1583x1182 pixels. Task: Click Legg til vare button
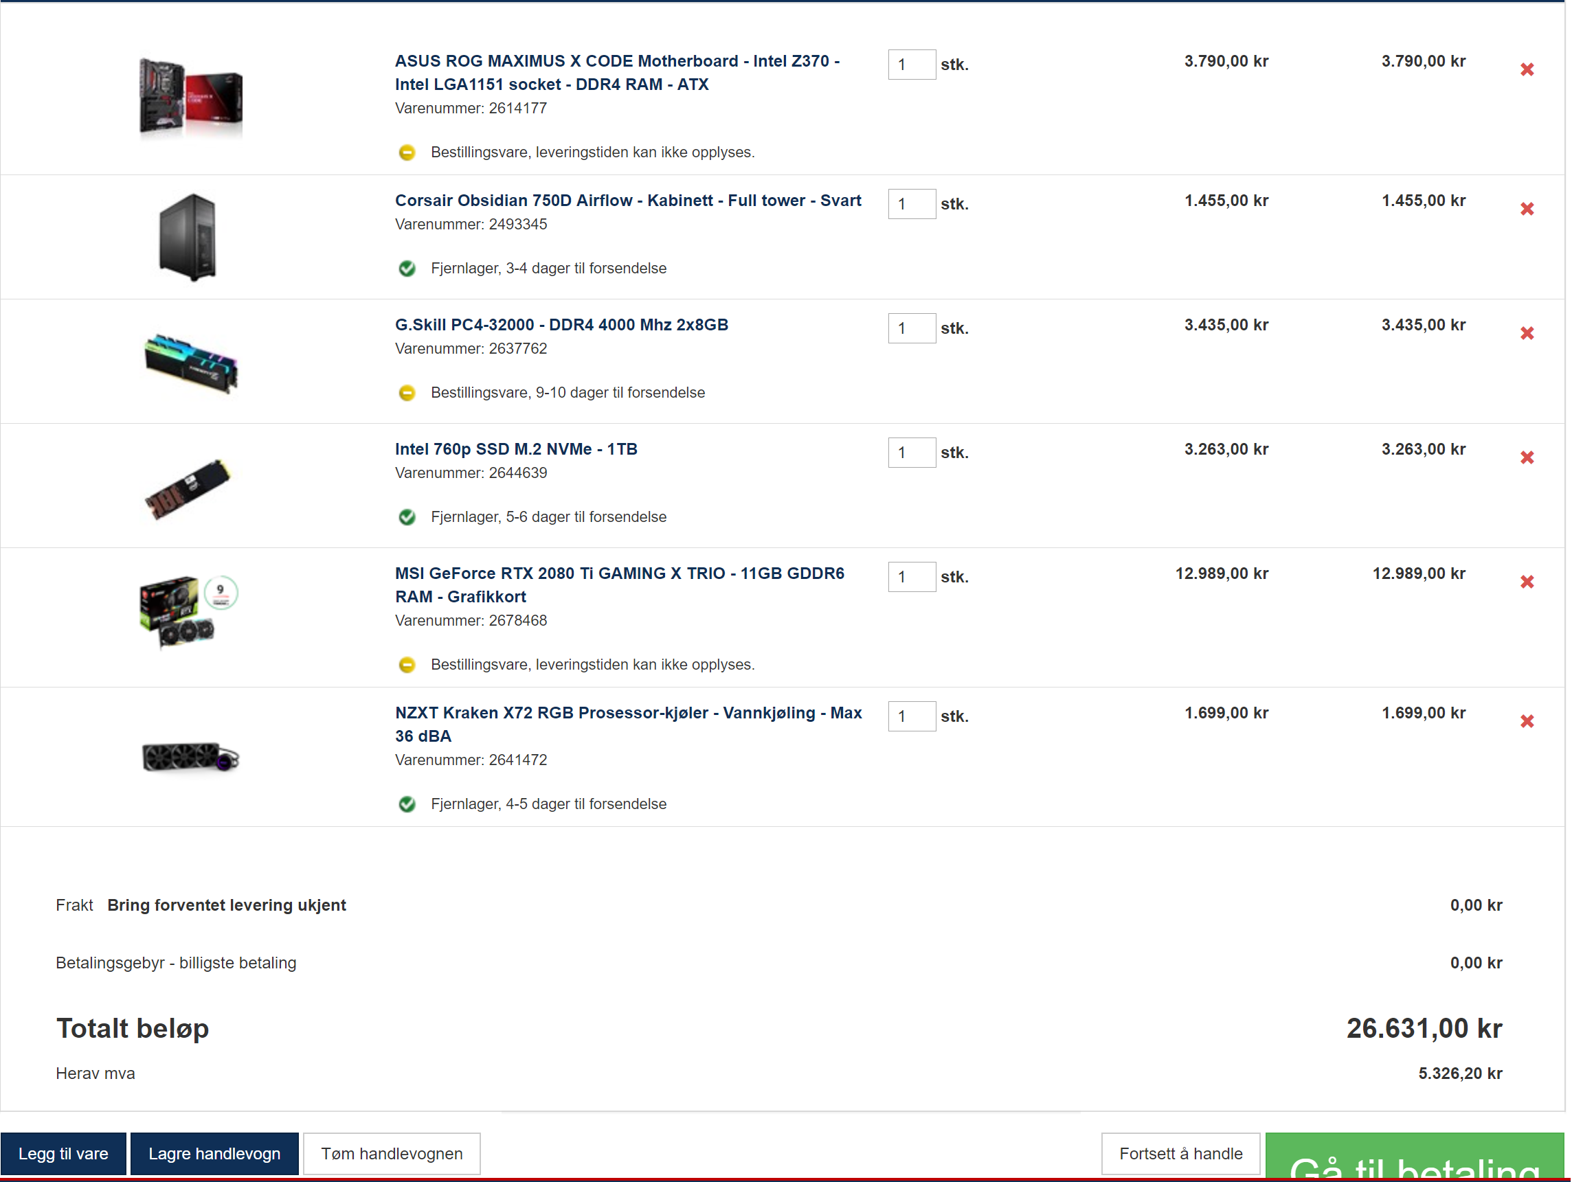click(x=63, y=1153)
